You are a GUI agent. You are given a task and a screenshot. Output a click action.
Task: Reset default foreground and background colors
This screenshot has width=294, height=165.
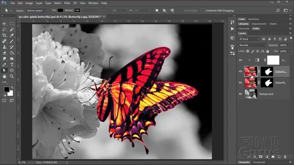(x=5, y=95)
